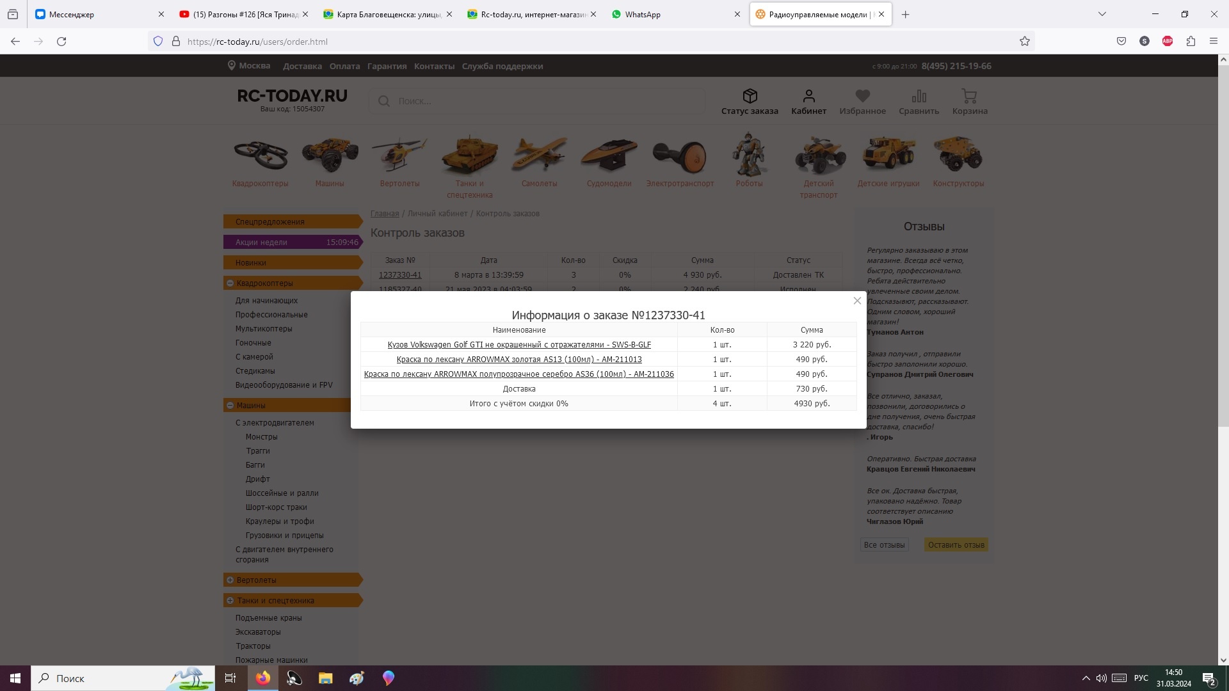Expand the Вертолеты sidebar section
The width and height of the screenshot is (1229, 691).
230,580
